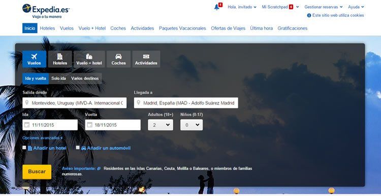The image size is (381, 196).
Task: Select the Vuelo + hotel search tab
Action: (89, 59)
